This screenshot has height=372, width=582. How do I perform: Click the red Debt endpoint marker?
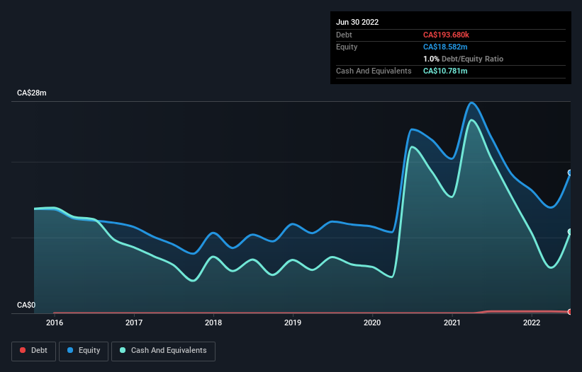pyautogui.click(x=570, y=312)
